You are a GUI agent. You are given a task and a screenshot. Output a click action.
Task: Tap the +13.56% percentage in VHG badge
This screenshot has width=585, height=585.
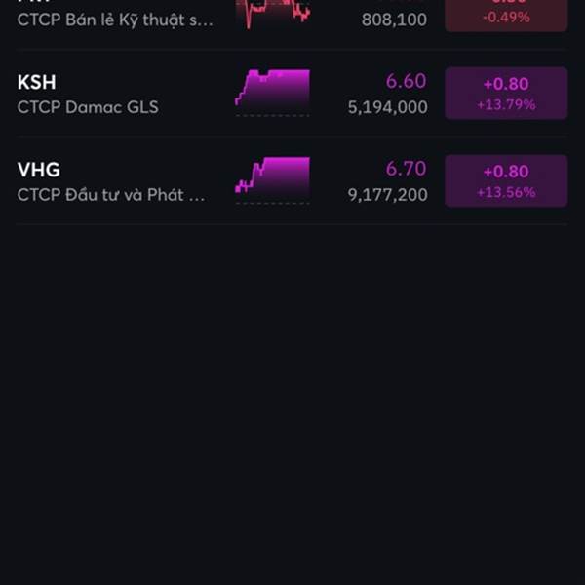(x=506, y=192)
